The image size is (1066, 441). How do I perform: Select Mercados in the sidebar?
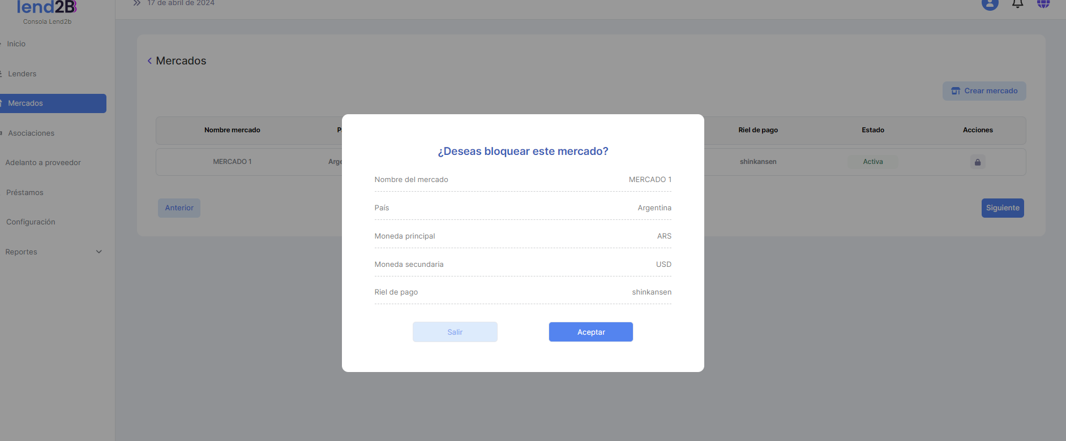coord(25,103)
